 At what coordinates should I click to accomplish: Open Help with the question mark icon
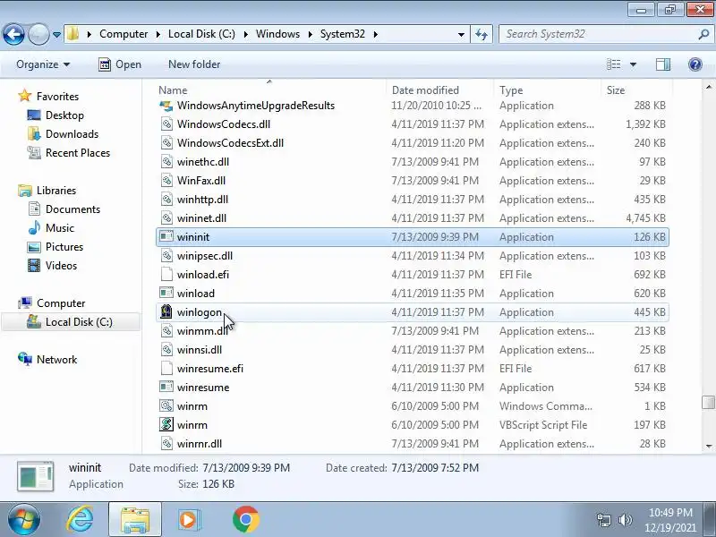click(695, 64)
